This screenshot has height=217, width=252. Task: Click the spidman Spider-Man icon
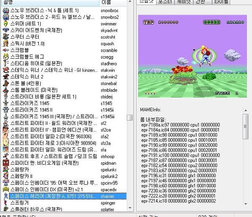6,163
